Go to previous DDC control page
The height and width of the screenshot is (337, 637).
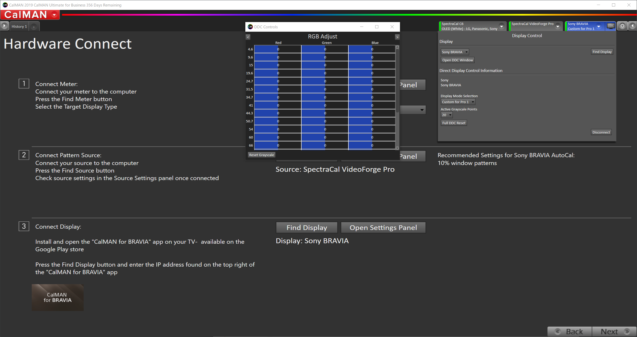(248, 37)
